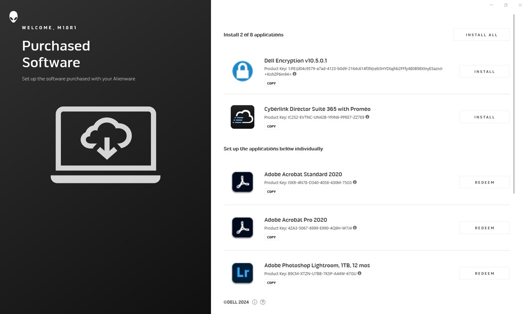
Task: Click the 'Adobe Acrobat Standard 2020' title
Action: 303,174
